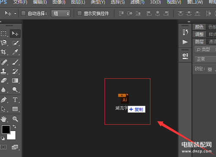Select the Hand tool

(3, 119)
